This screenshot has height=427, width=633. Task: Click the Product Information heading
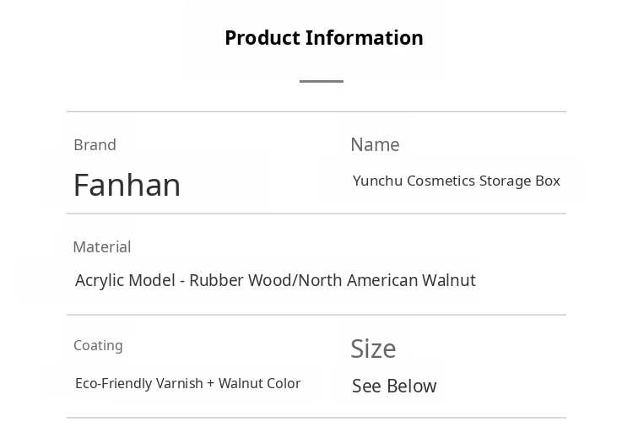pos(323,38)
